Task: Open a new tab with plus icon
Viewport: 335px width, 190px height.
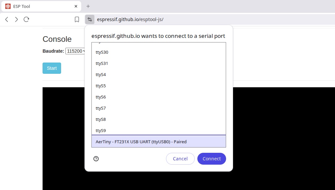Action: point(88,6)
